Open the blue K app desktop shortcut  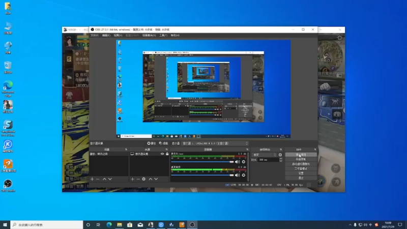click(8, 146)
